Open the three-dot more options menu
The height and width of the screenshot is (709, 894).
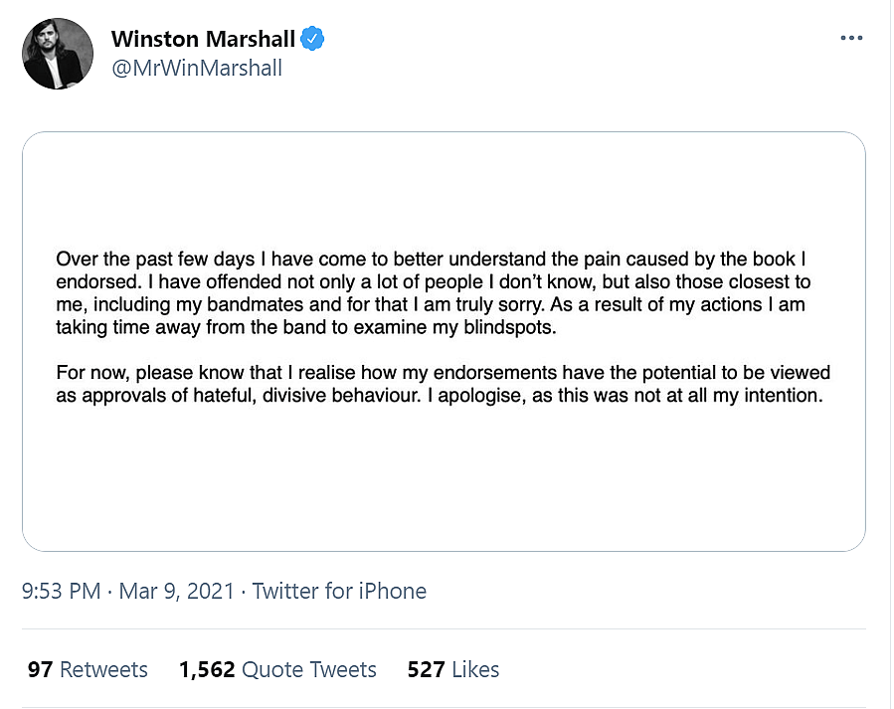click(851, 38)
